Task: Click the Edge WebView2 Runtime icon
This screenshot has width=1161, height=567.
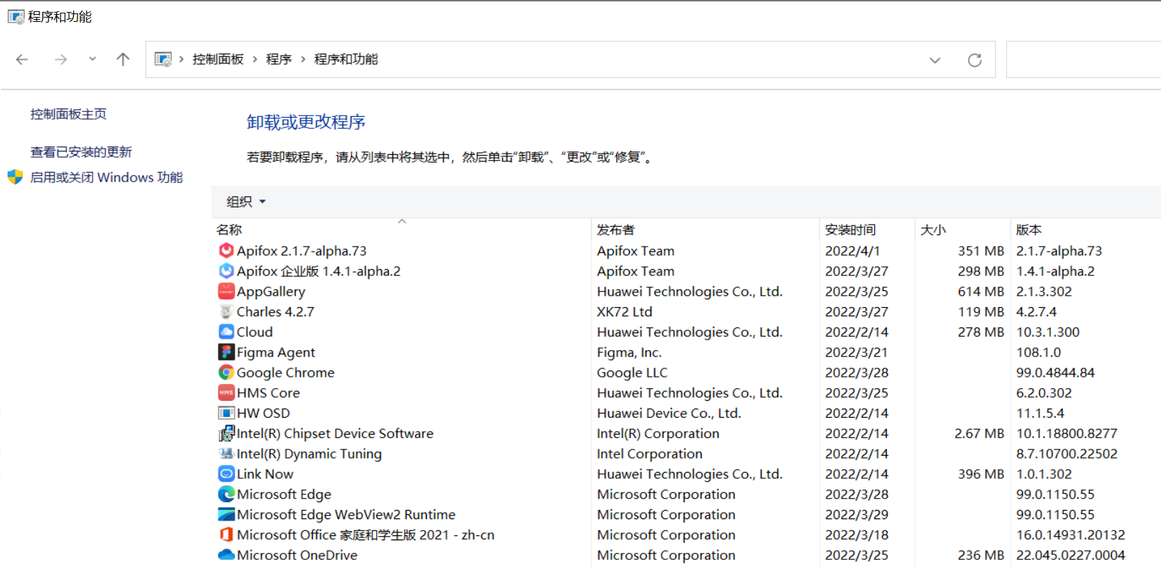Action: (x=226, y=514)
